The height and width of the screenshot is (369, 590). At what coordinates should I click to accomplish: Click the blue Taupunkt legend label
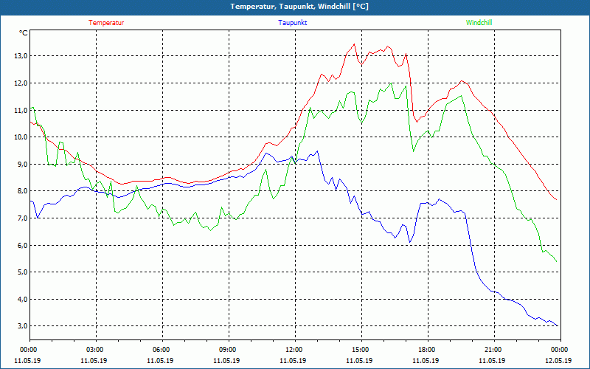click(292, 23)
